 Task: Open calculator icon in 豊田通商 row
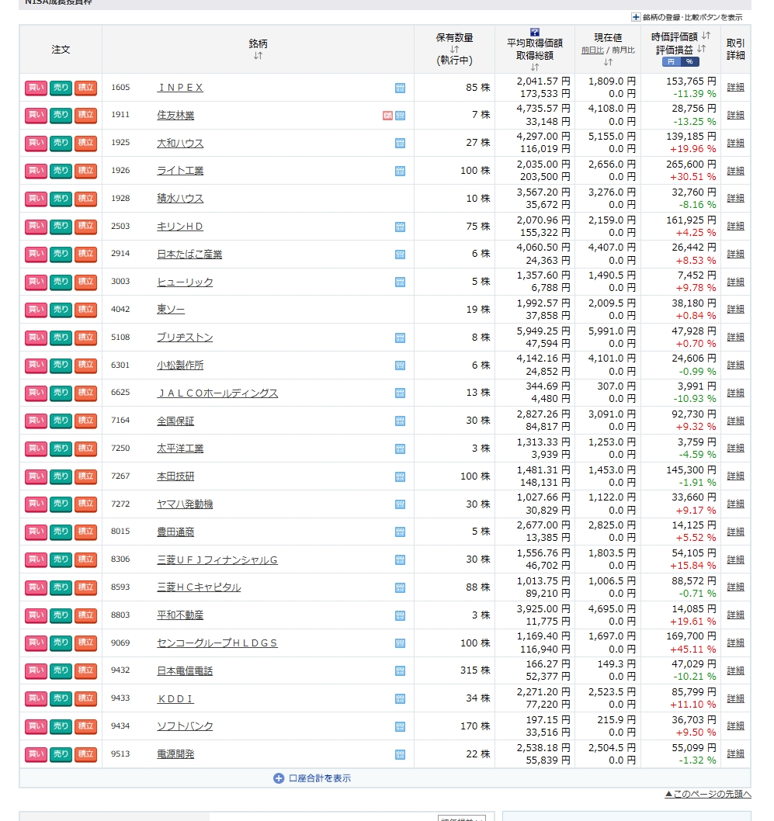[x=400, y=532]
